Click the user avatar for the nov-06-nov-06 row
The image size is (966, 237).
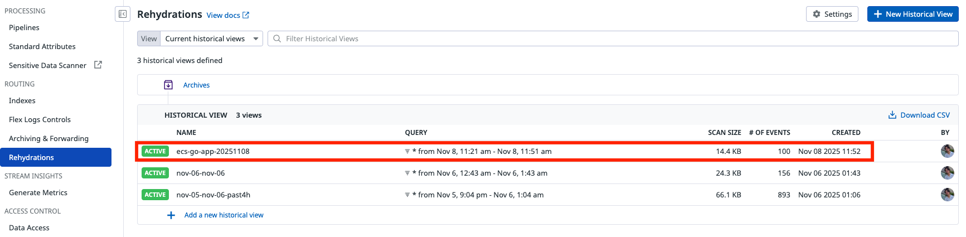tap(947, 173)
